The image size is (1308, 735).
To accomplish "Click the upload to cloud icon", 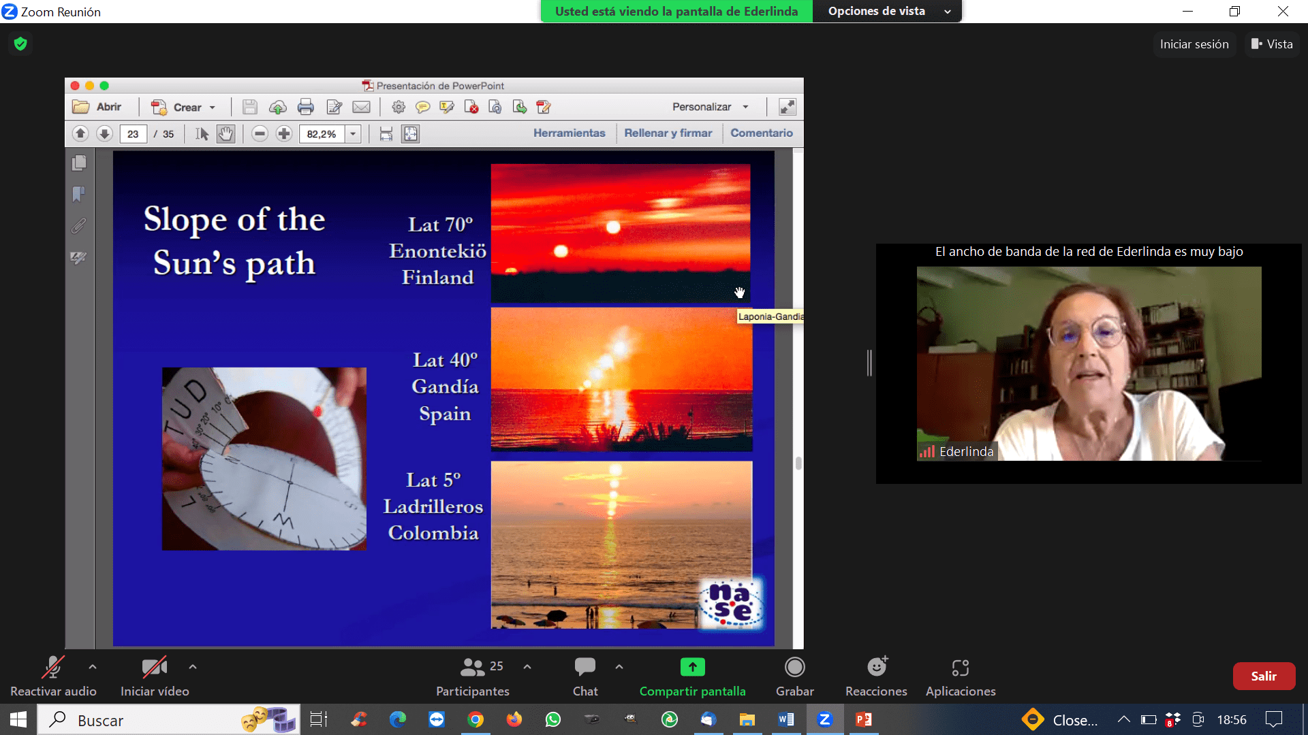I will click(x=277, y=107).
